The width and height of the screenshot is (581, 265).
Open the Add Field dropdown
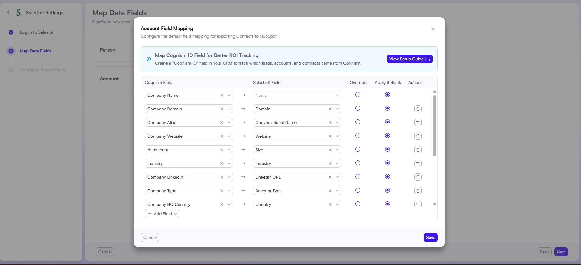[x=162, y=214]
